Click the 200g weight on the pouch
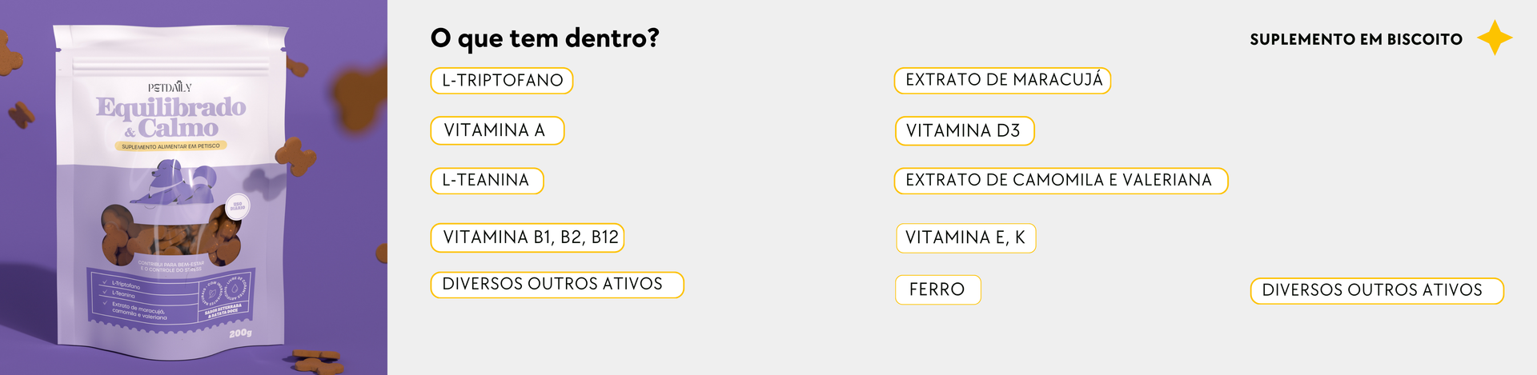 (x=240, y=333)
